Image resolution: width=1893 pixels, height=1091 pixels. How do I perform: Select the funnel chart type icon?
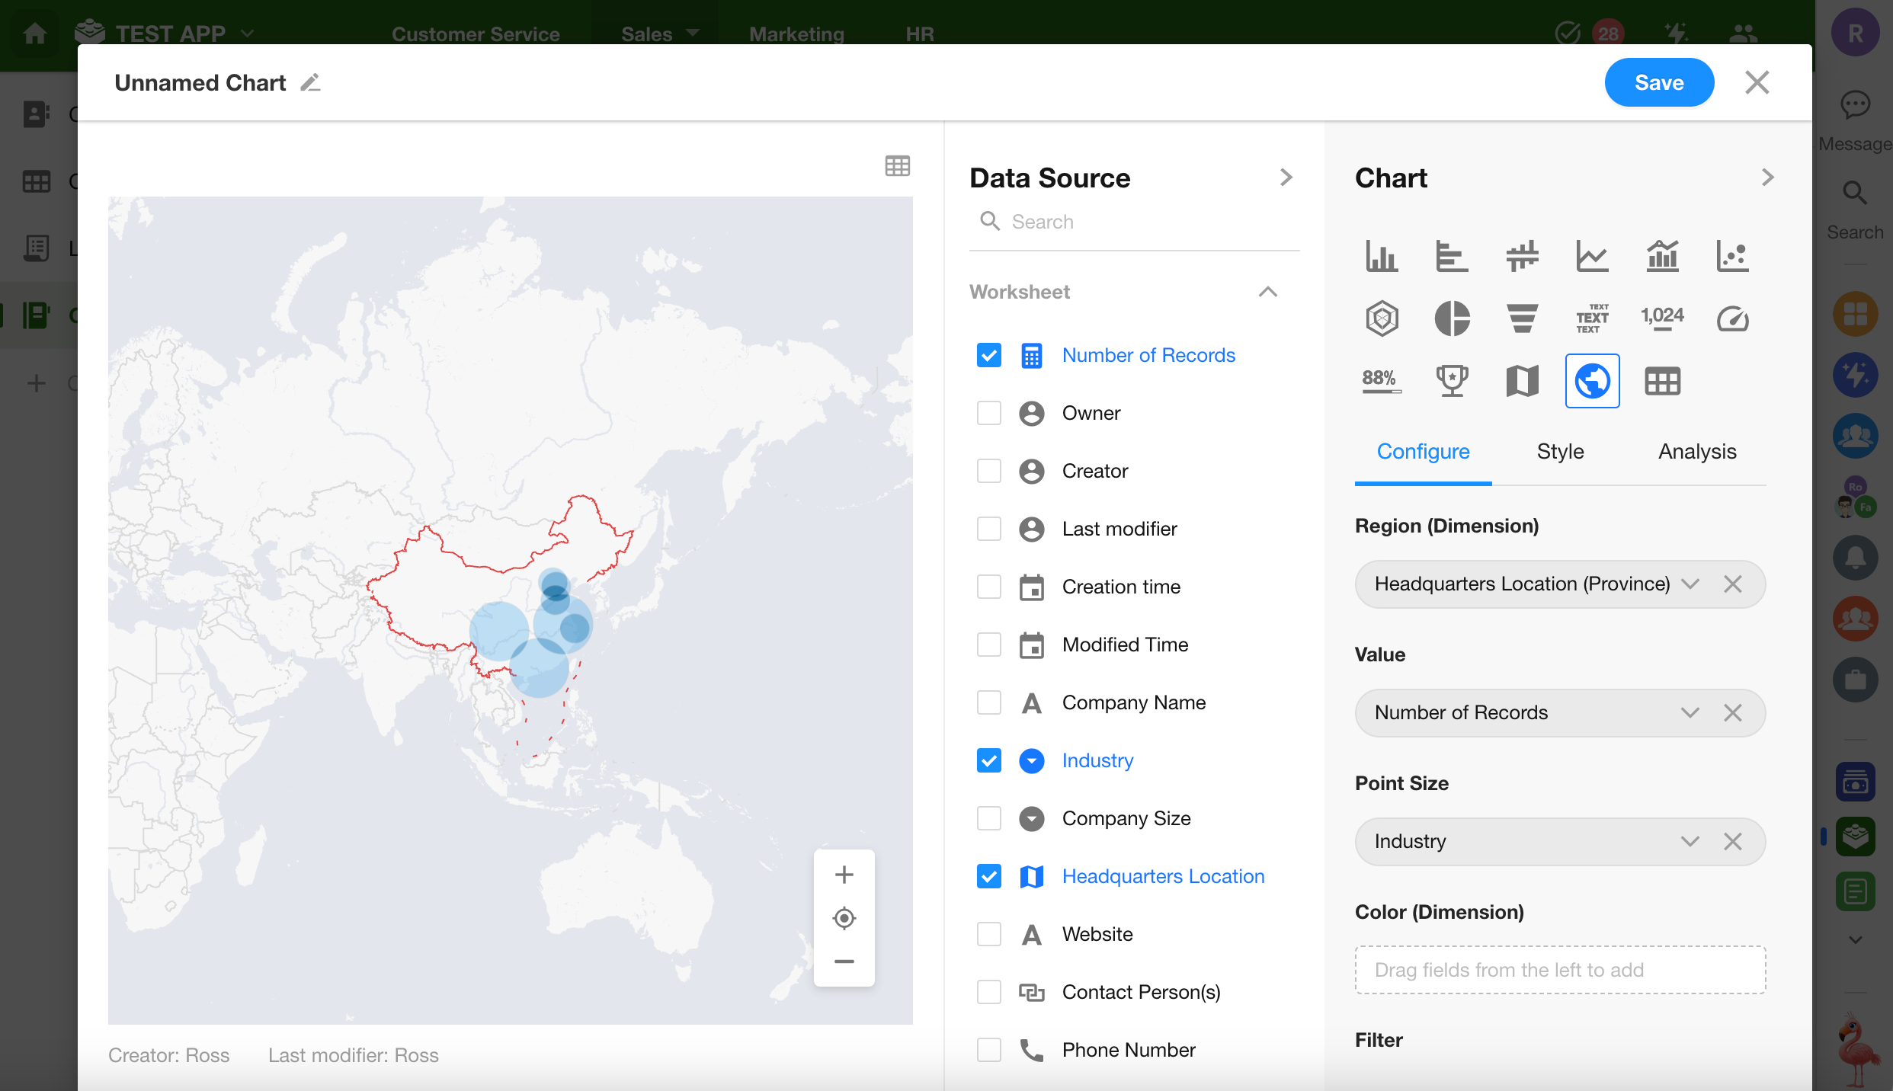point(1522,318)
